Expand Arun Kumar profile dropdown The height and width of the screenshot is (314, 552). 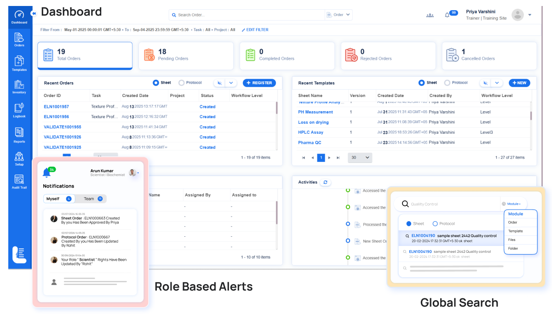click(138, 173)
